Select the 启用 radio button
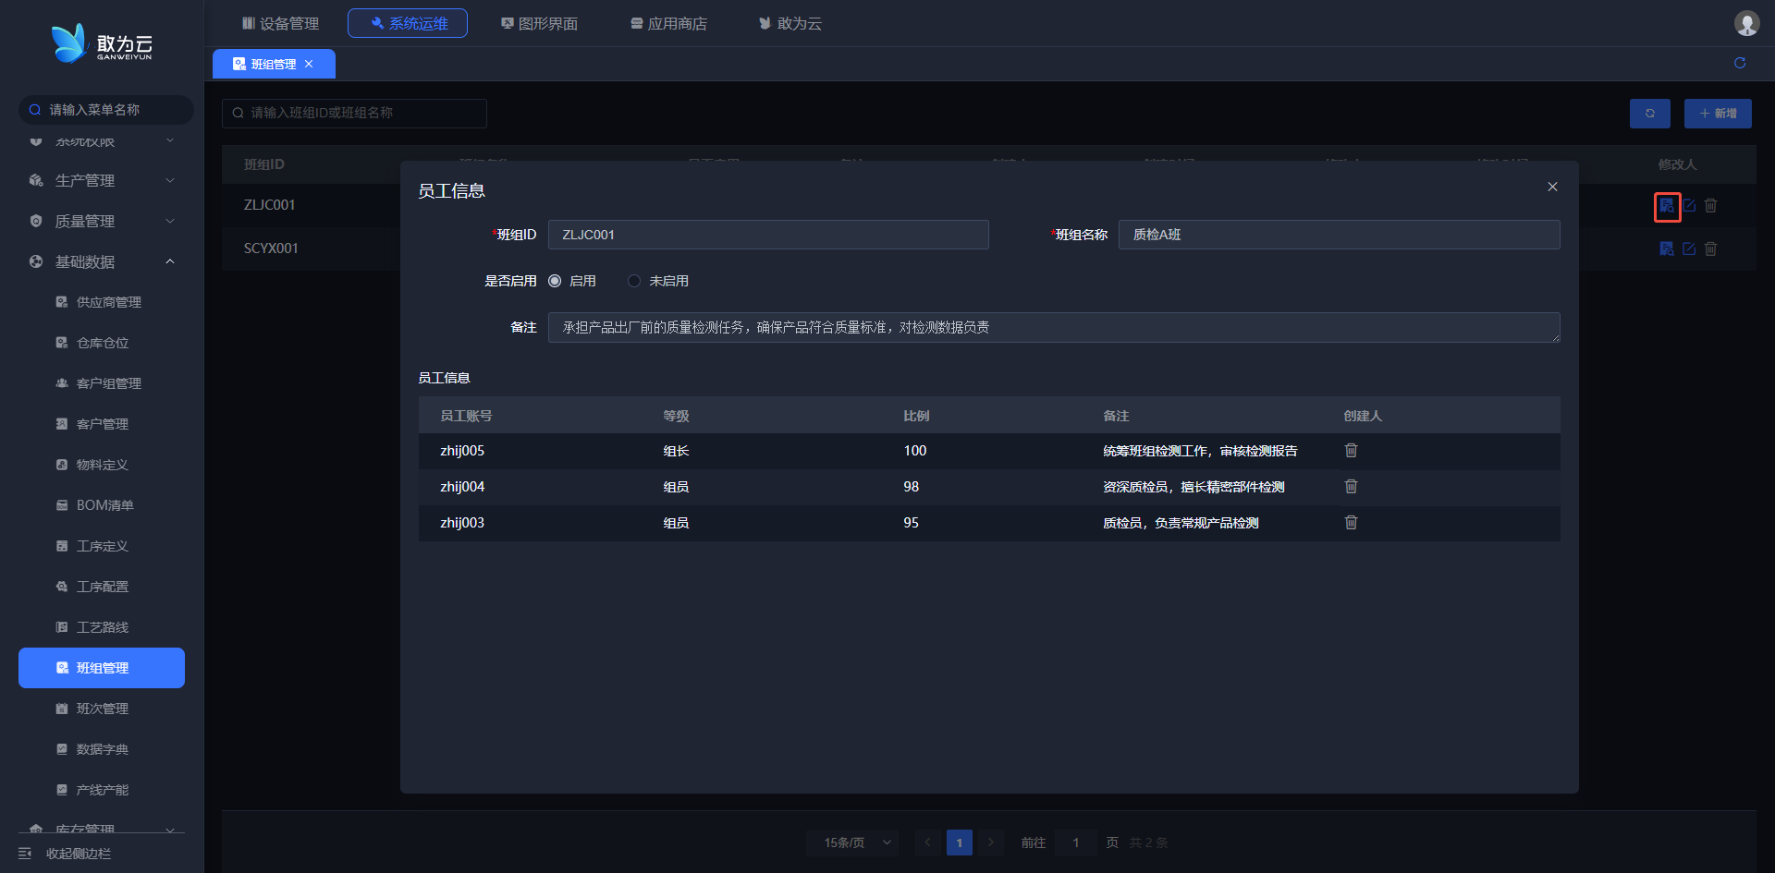The height and width of the screenshot is (873, 1775). click(555, 281)
